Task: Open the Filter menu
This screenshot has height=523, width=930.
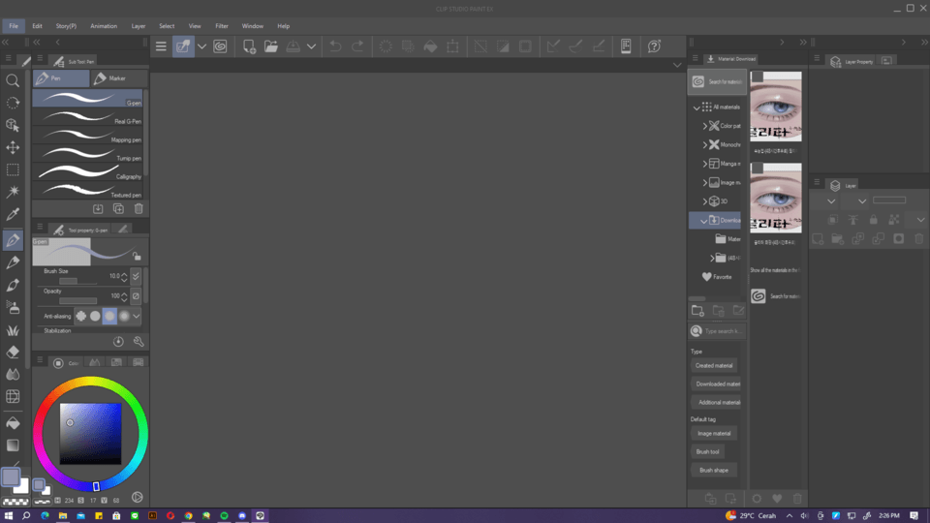Action: [222, 26]
